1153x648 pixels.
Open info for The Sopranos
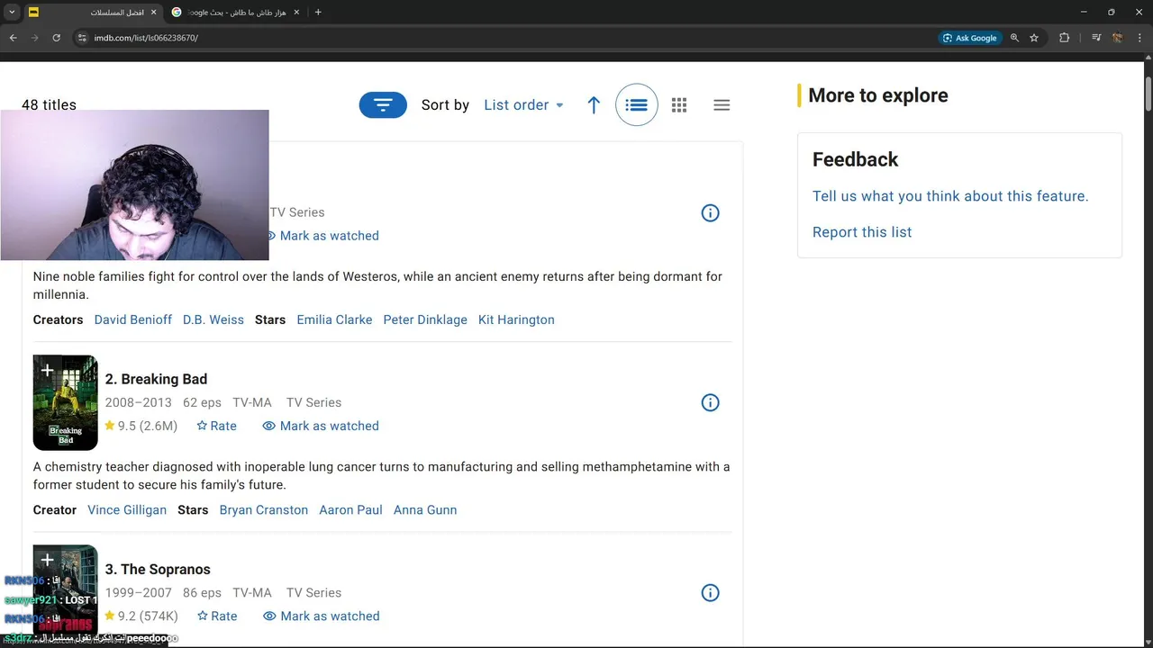(711, 592)
